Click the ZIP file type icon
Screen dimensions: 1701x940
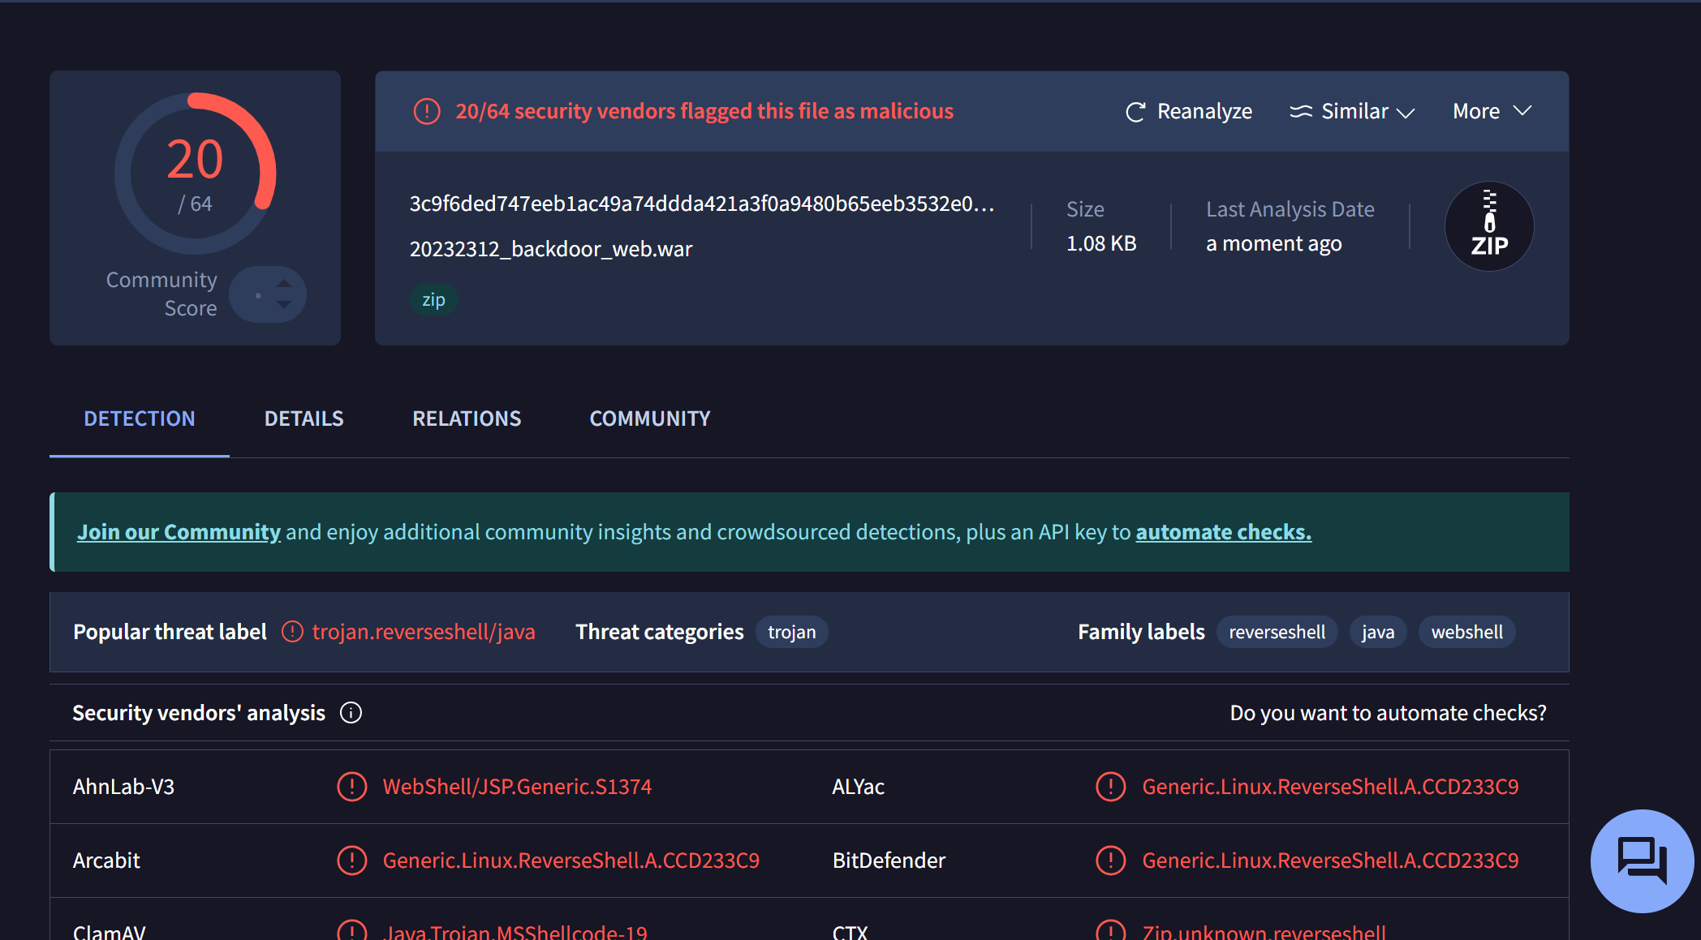pos(1489,226)
